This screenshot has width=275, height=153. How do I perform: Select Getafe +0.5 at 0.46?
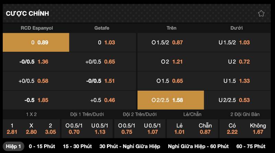pyautogui.click(x=102, y=100)
